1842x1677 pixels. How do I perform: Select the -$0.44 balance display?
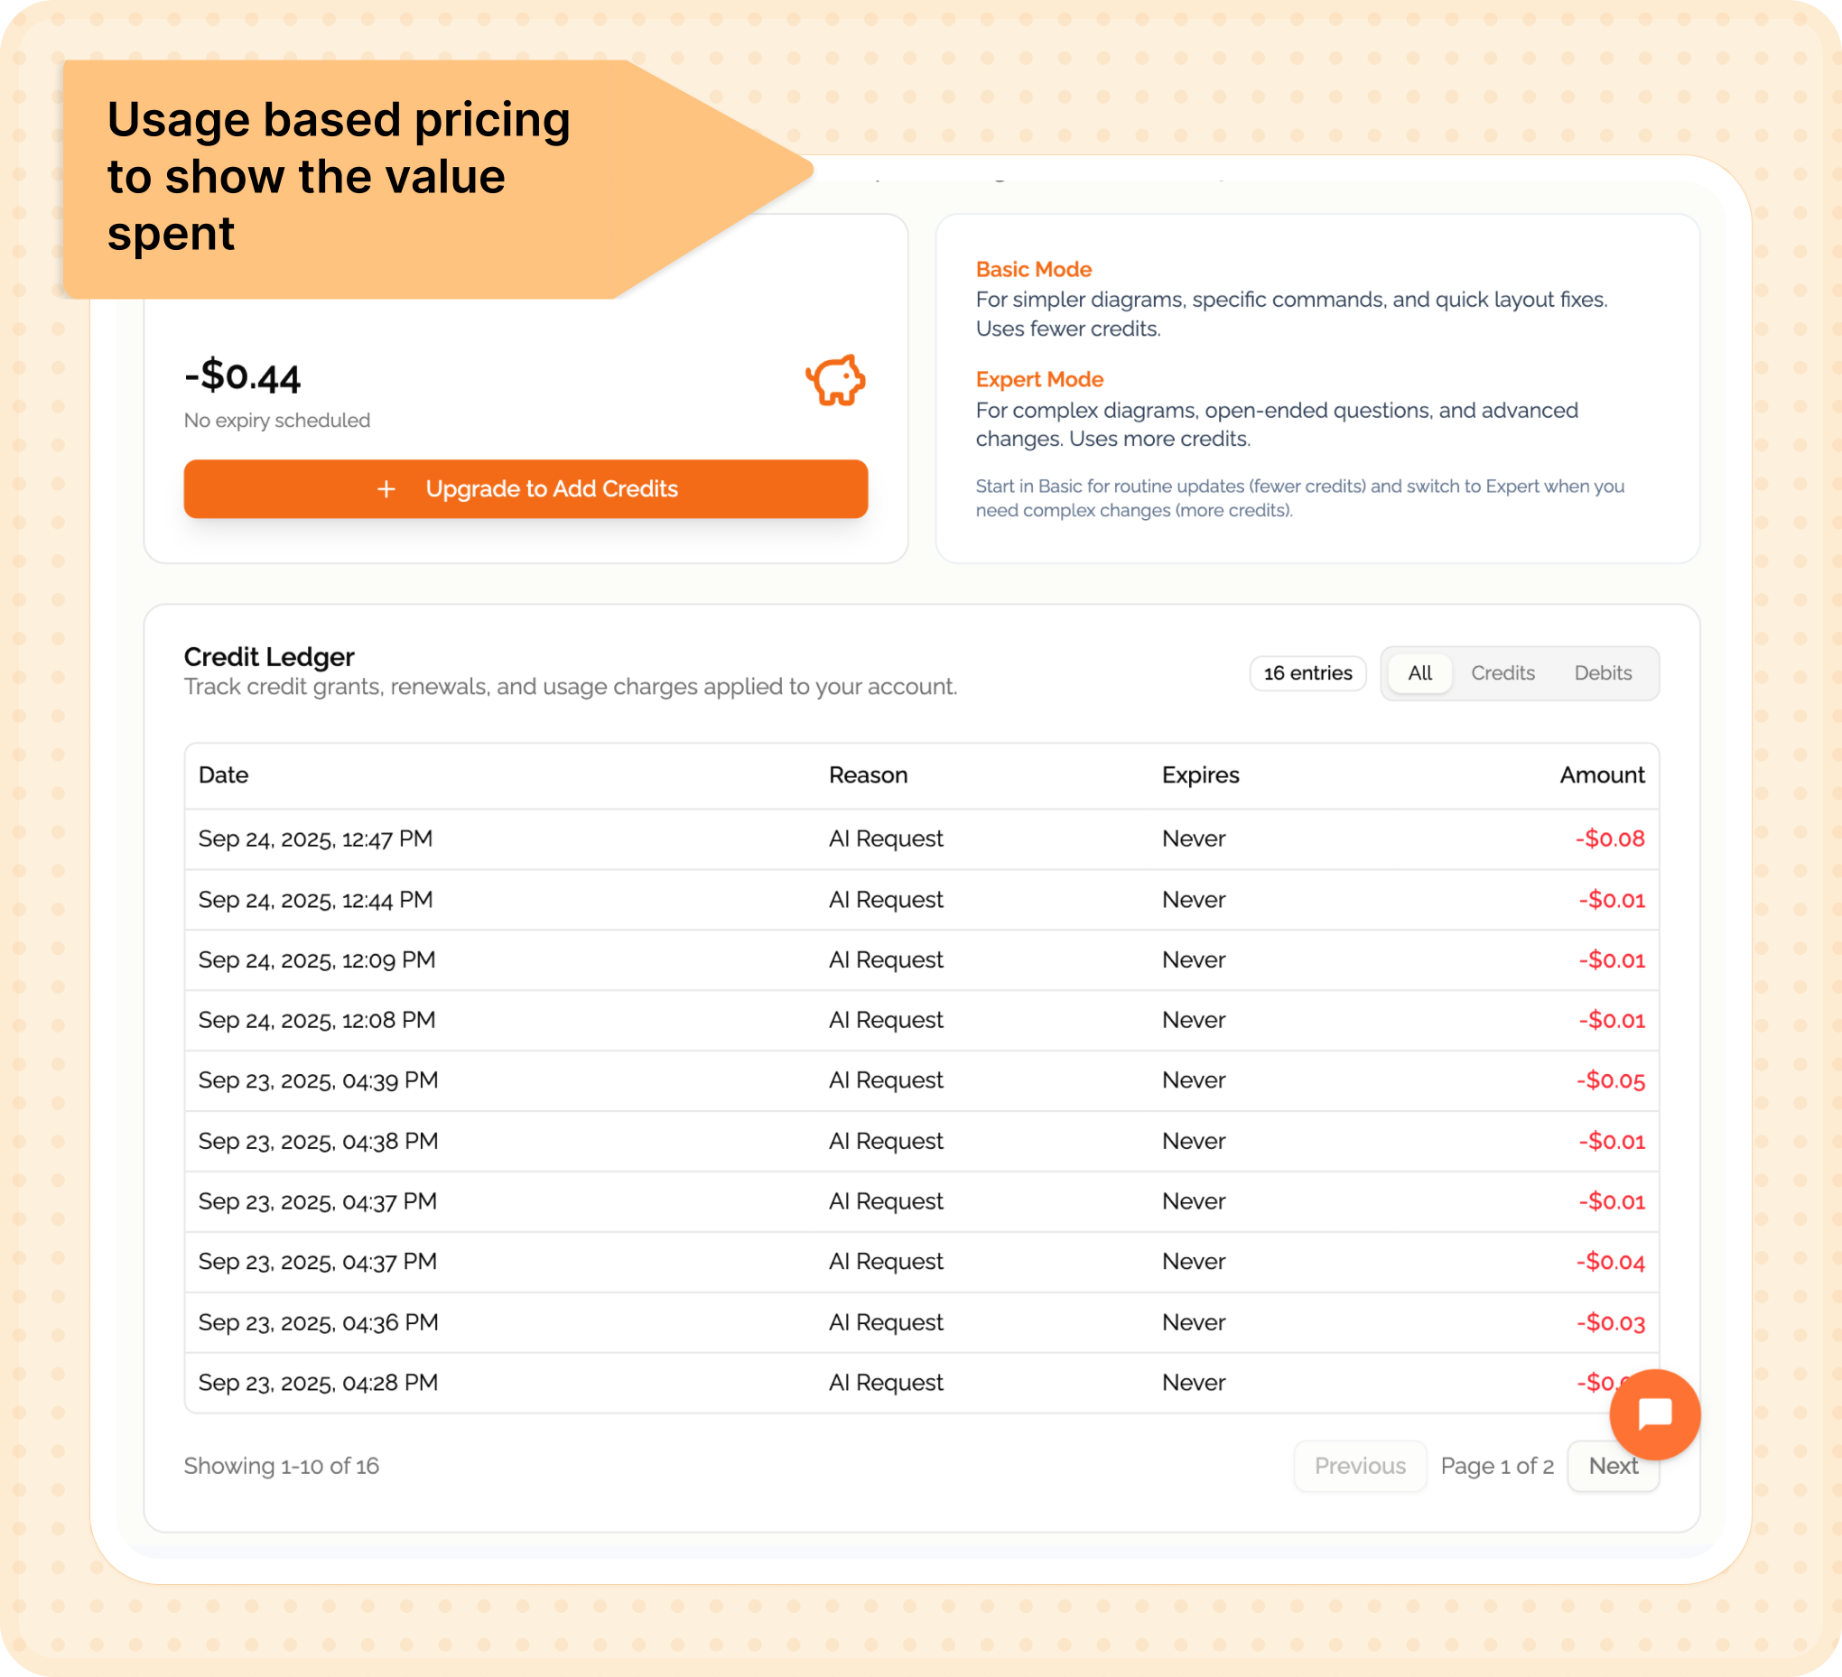click(x=241, y=375)
